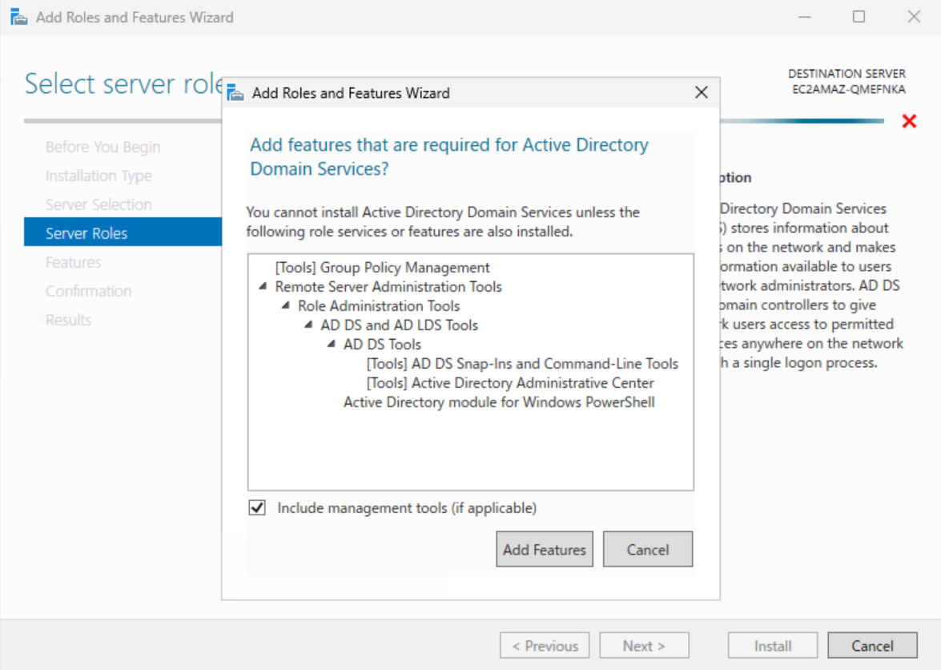Uncheck Include management tools checkbox
941x670 pixels.
click(257, 508)
